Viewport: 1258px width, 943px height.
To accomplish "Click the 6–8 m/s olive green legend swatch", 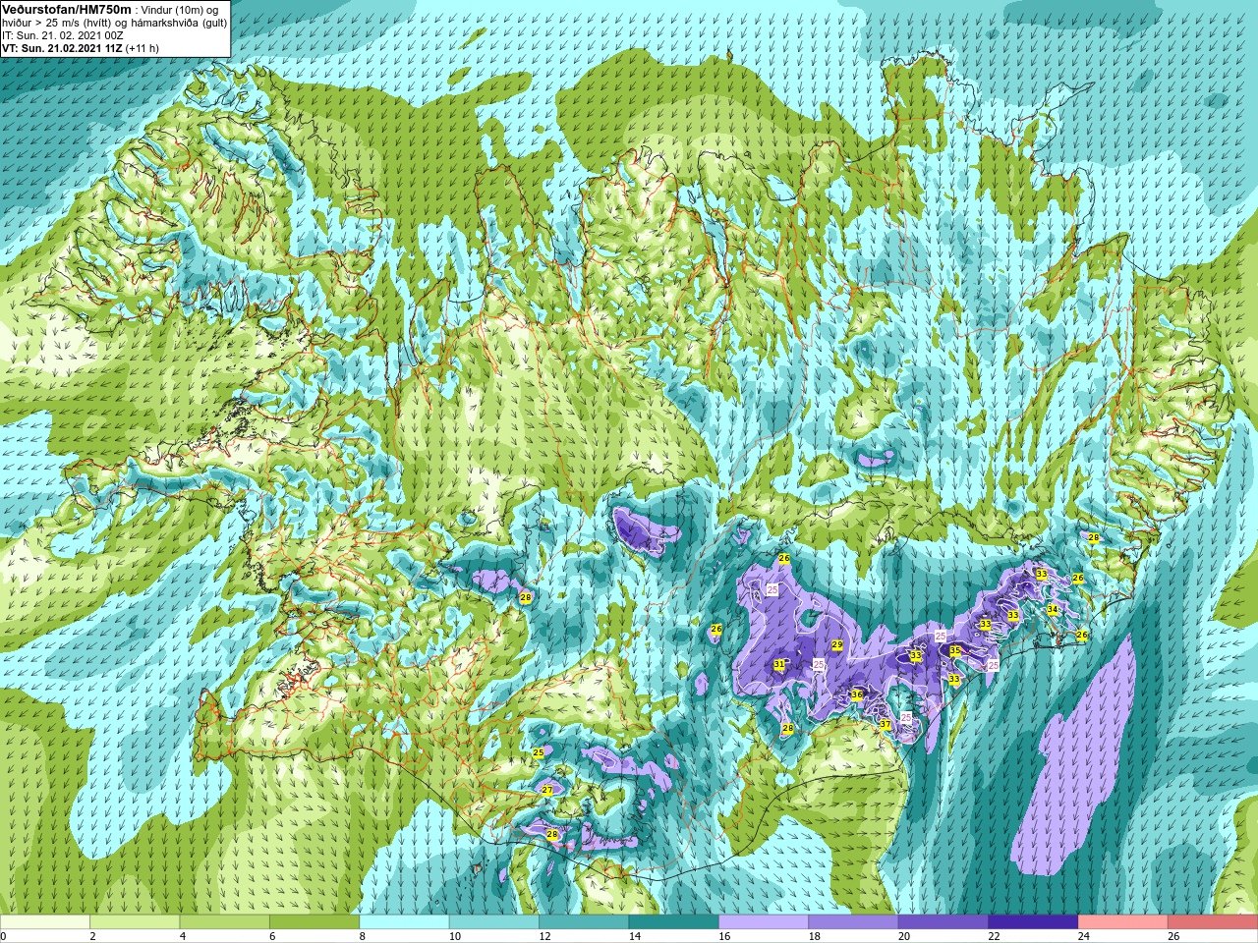I will [314, 922].
